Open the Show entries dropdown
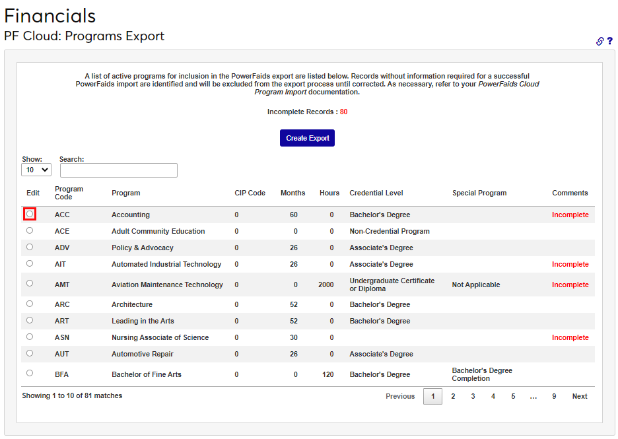This screenshot has height=439, width=618. click(x=36, y=170)
